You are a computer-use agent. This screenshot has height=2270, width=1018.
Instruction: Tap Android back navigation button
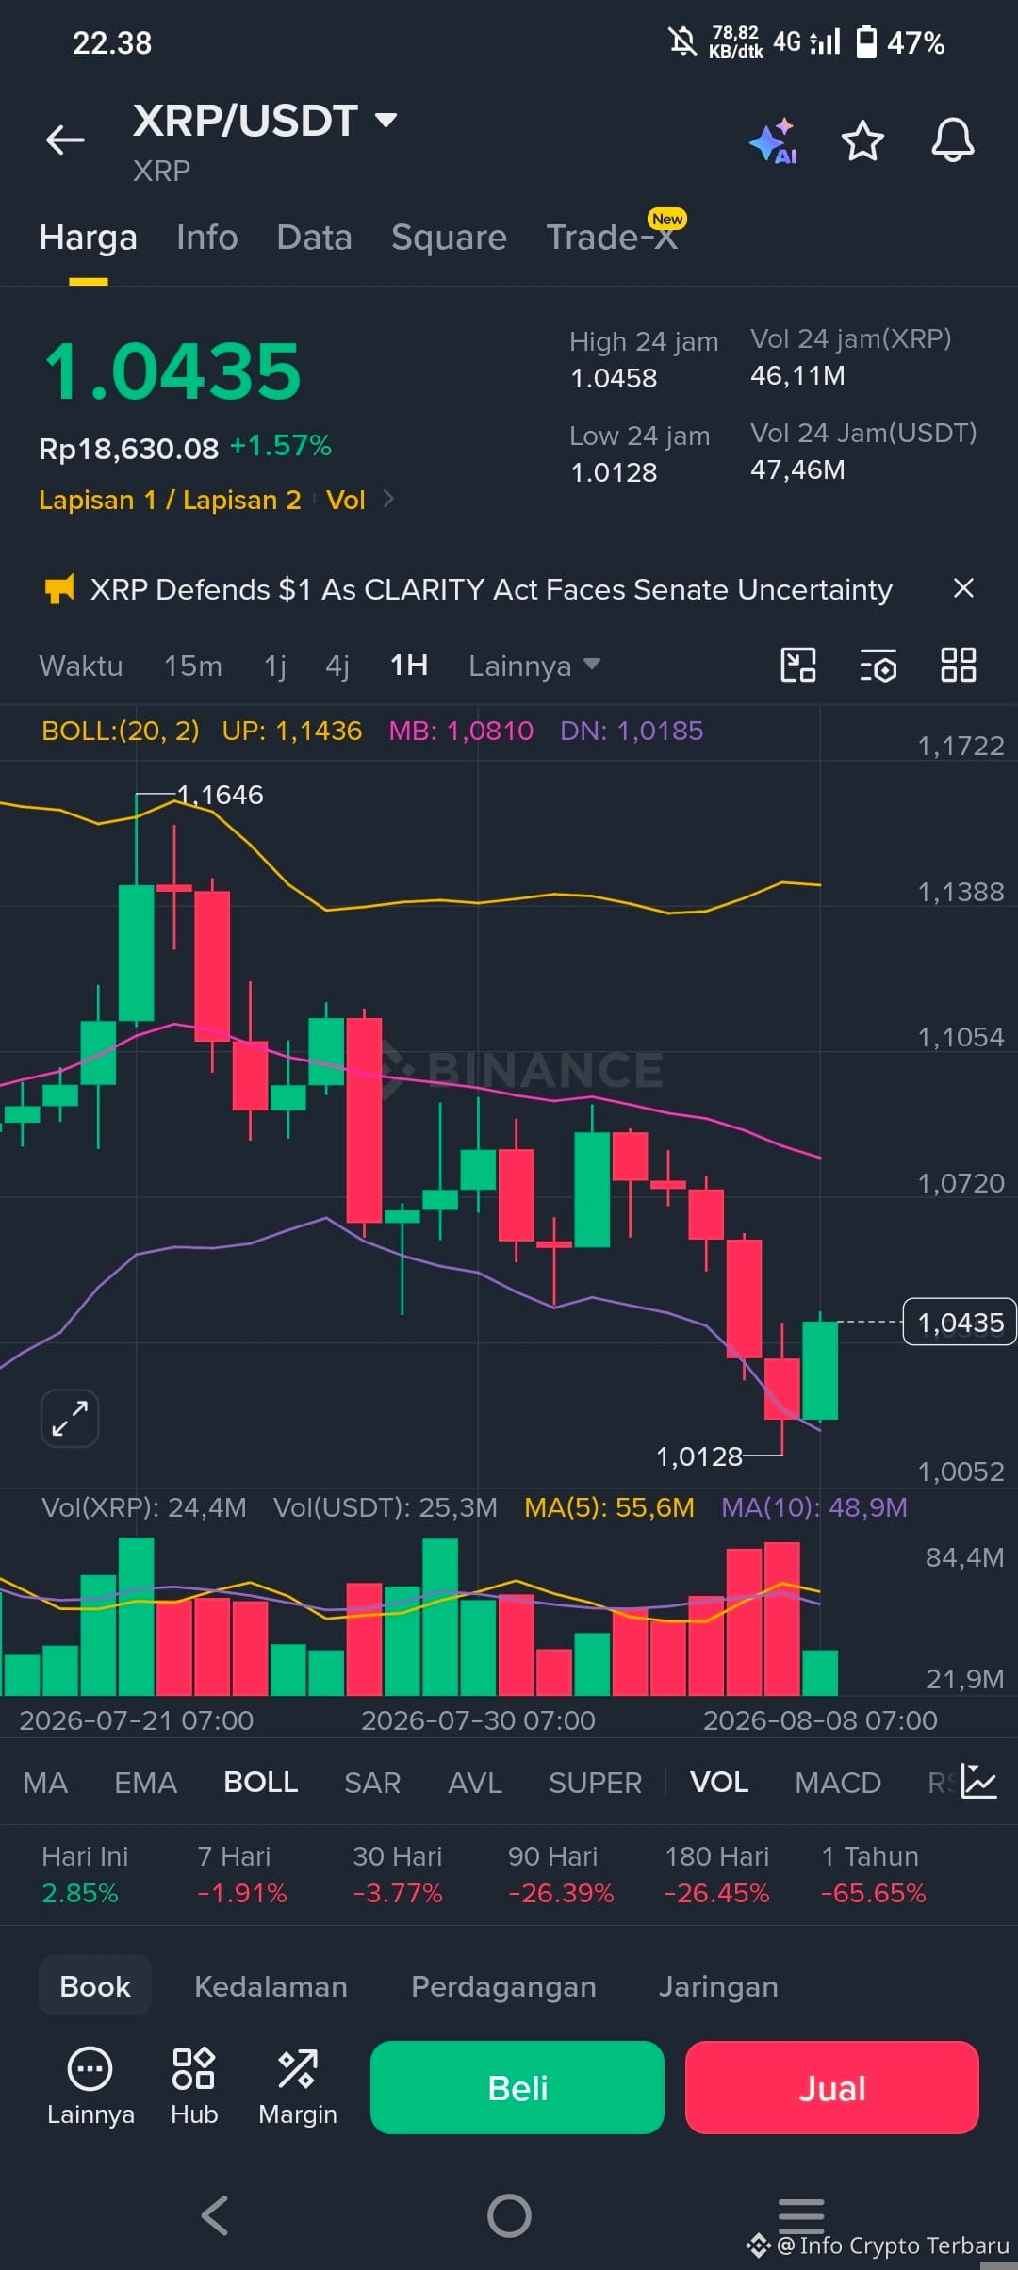[216, 2215]
